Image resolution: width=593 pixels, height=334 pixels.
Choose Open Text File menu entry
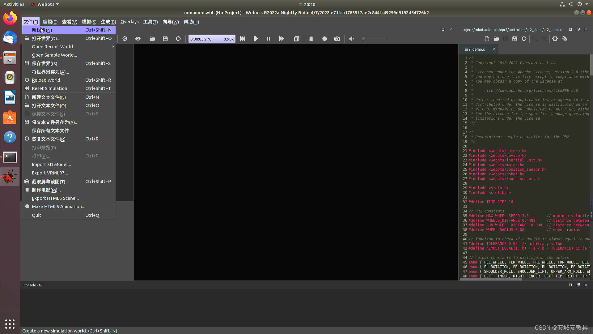click(69, 105)
